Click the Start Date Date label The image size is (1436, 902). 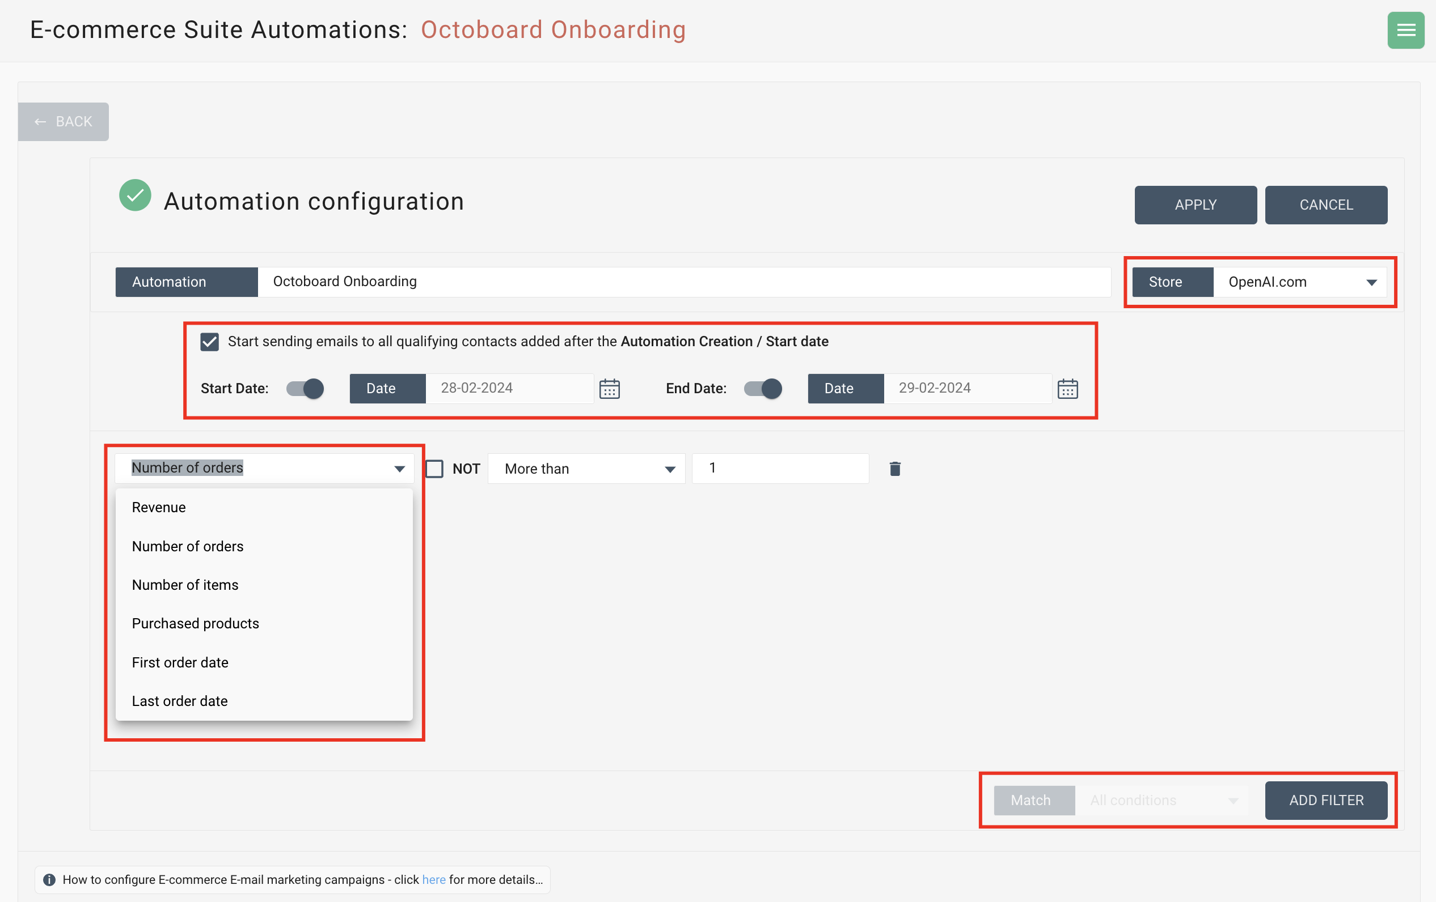(387, 389)
